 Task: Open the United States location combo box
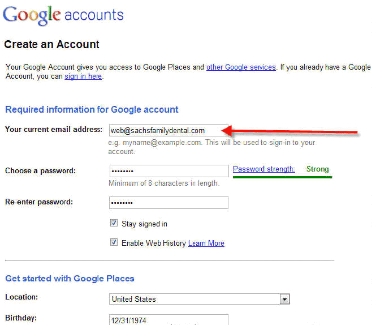click(199, 299)
